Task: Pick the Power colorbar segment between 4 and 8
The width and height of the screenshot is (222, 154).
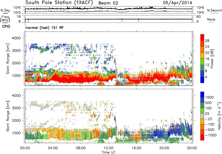Action: pos(202,74)
